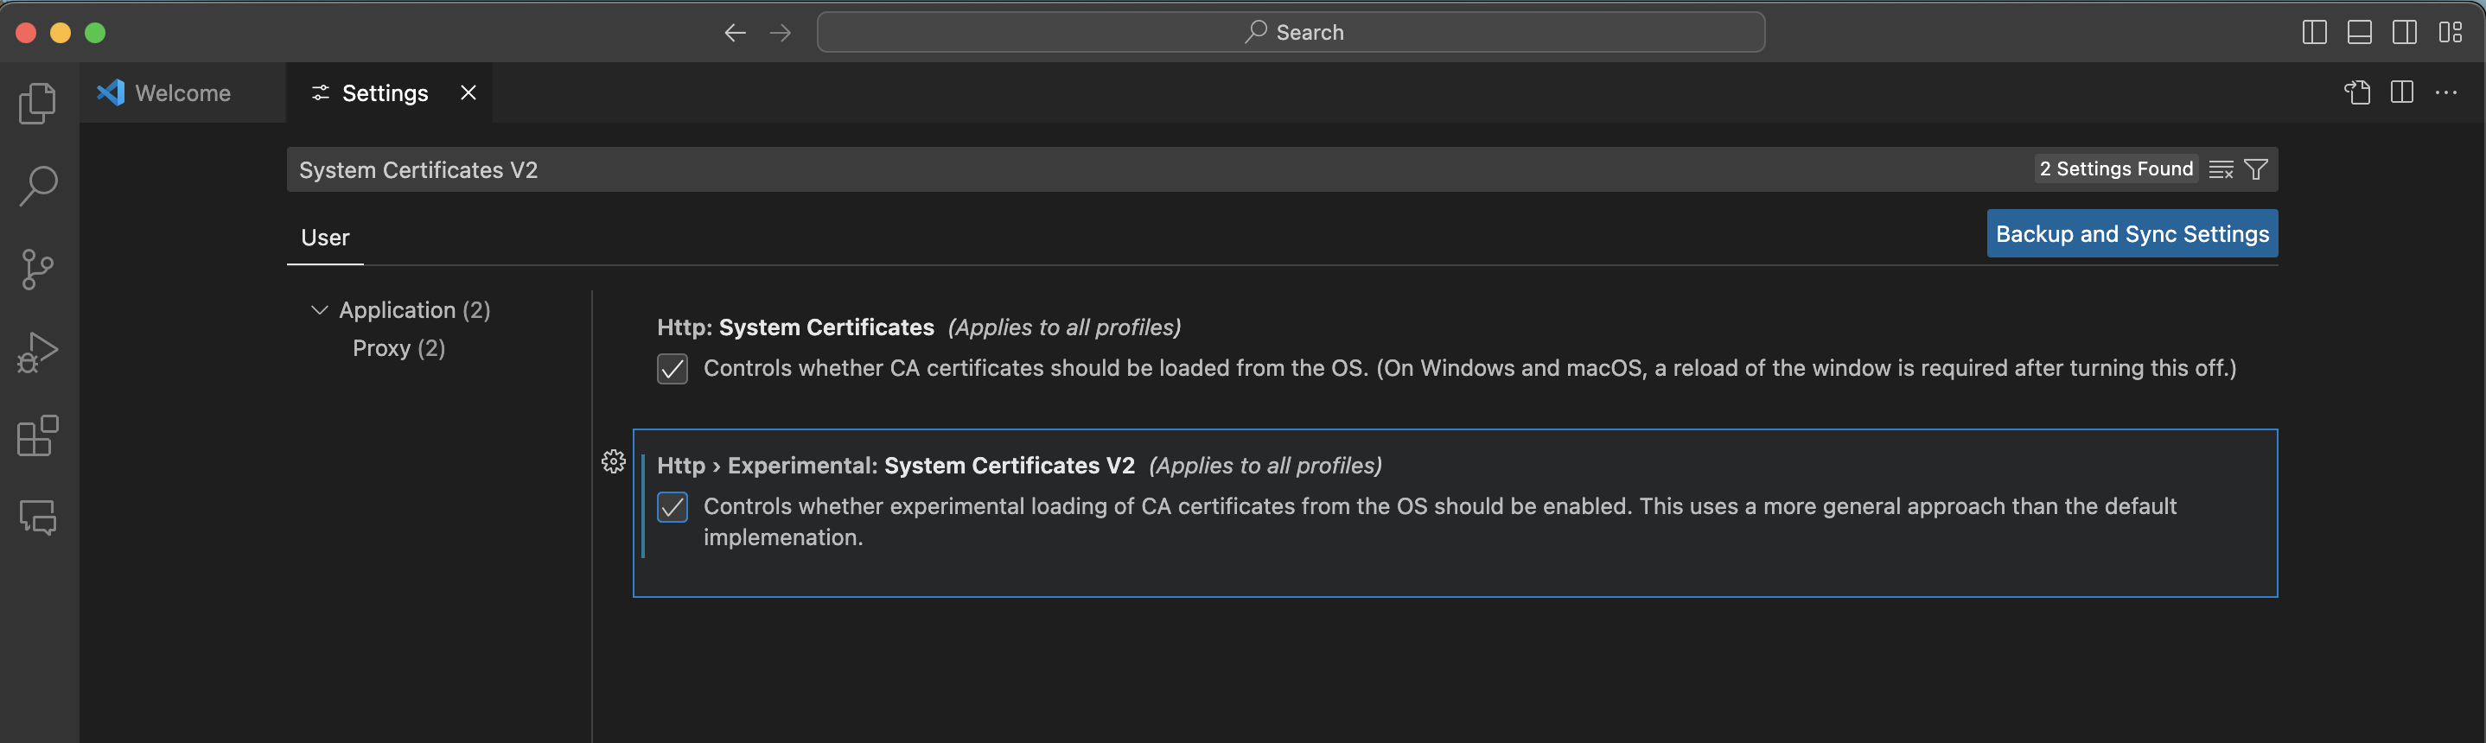Select the User settings tab

pyautogui.click(x=324, y=238)
